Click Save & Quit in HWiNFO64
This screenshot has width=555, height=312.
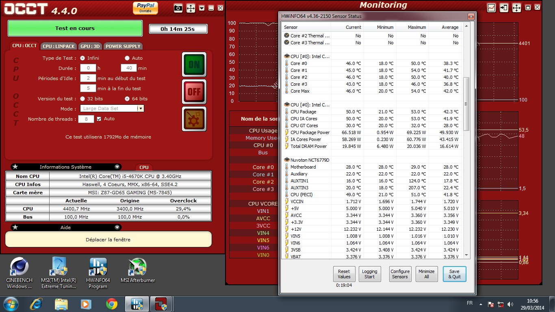point(454,274)
